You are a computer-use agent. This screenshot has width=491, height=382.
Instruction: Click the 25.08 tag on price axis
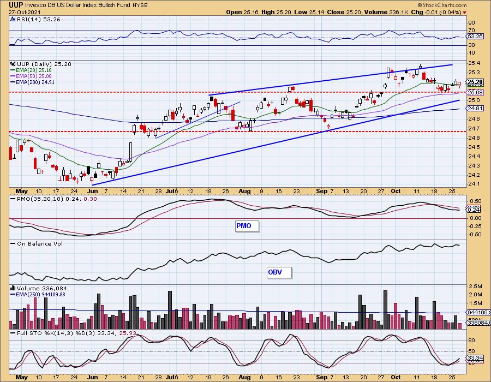(x=475, y=92)
